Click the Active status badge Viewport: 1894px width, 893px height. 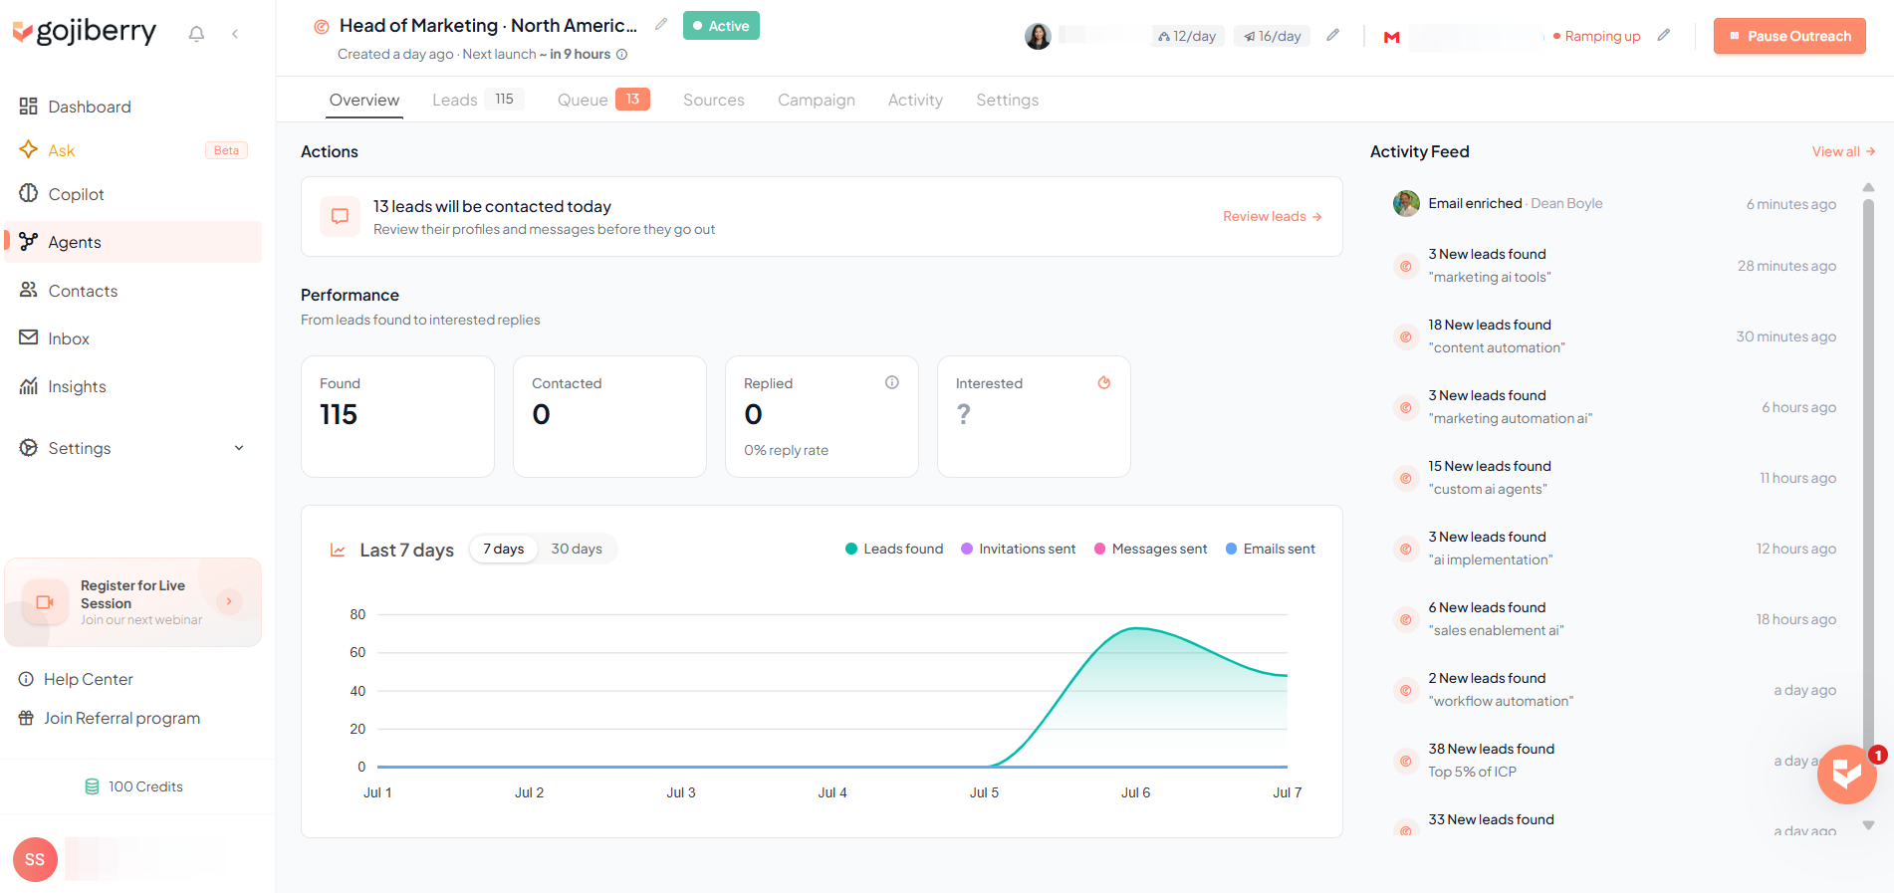tap(721, 26)
